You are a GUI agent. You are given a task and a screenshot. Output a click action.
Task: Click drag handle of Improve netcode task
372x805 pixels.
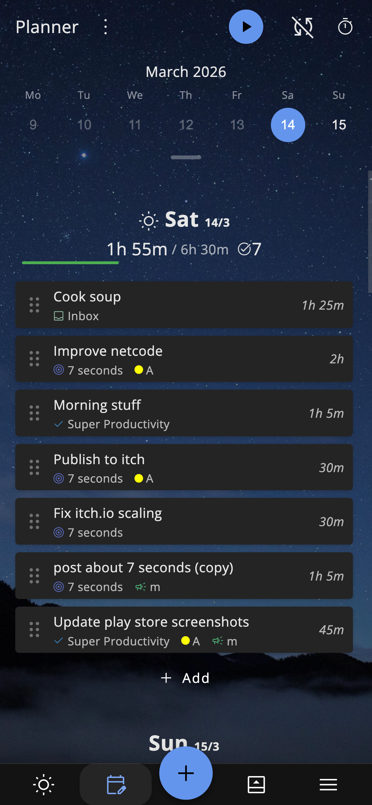(34, 359)
